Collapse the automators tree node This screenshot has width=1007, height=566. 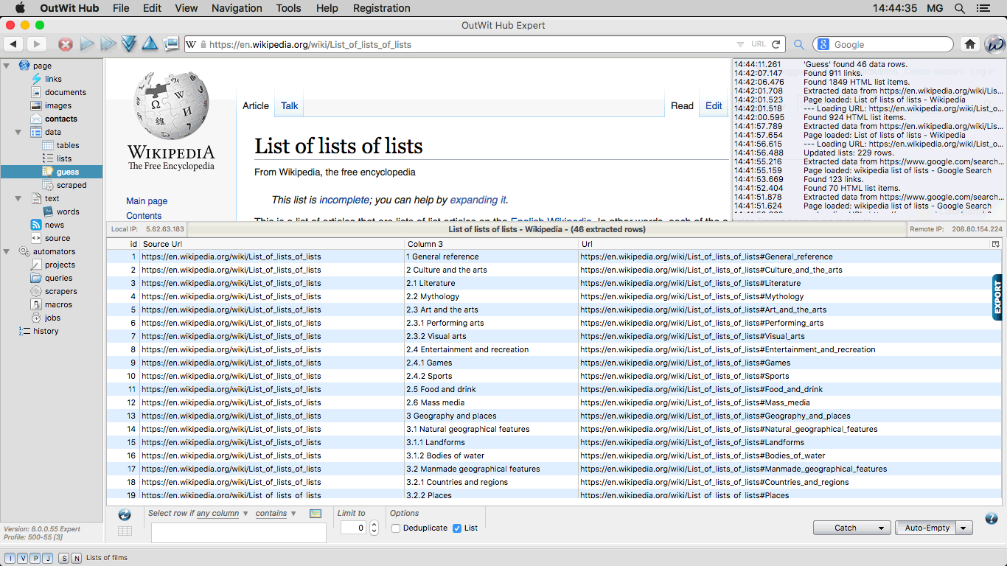tap(7, 251)
